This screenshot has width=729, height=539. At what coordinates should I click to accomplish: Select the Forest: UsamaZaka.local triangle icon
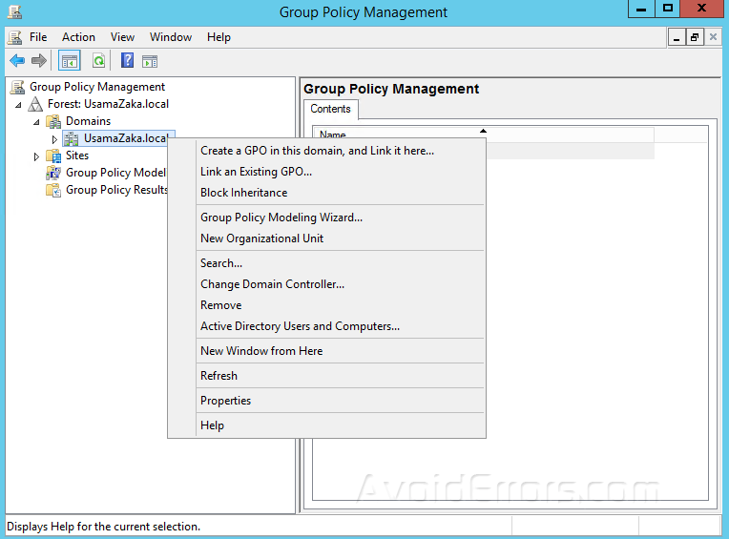(35, 104)
